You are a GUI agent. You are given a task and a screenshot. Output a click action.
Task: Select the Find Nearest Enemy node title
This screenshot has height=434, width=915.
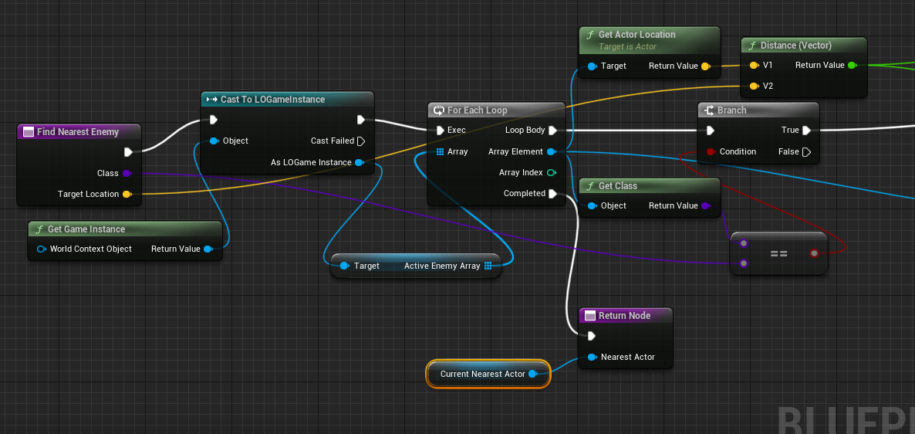pos(78,132)
